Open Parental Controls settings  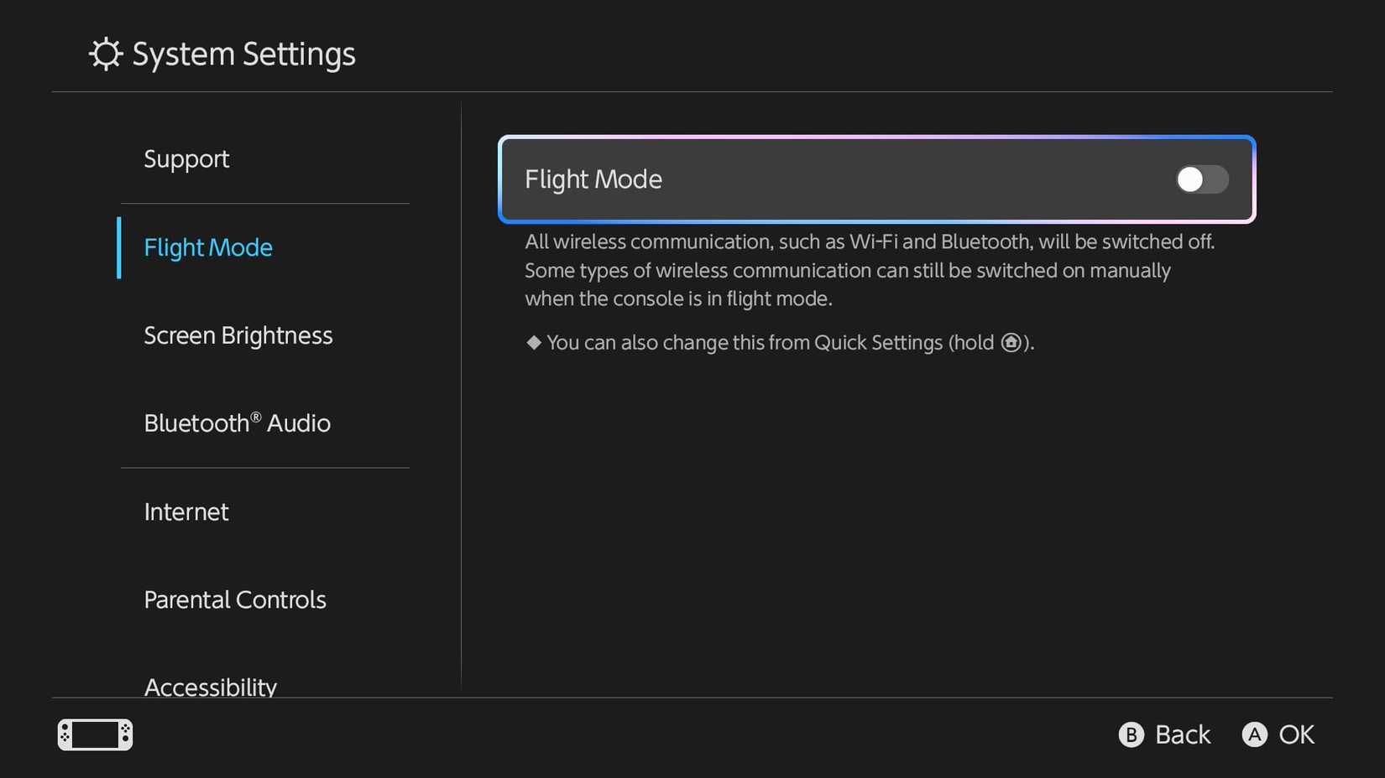[x=235, y=599]
